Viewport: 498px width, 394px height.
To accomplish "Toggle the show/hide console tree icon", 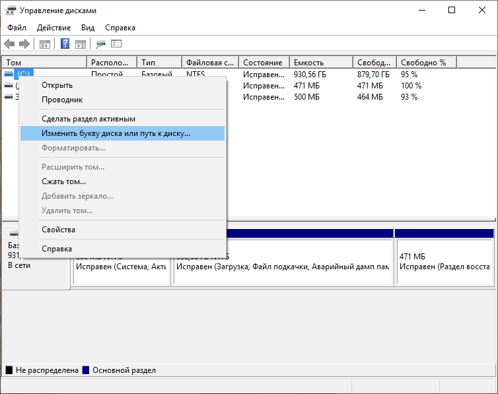I will 45,44.
